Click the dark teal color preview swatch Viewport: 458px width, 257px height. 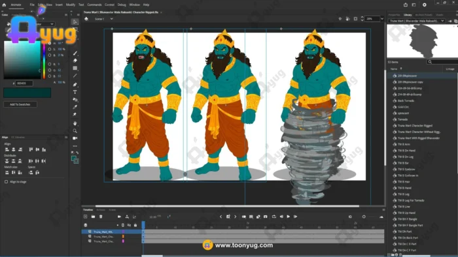27,93
